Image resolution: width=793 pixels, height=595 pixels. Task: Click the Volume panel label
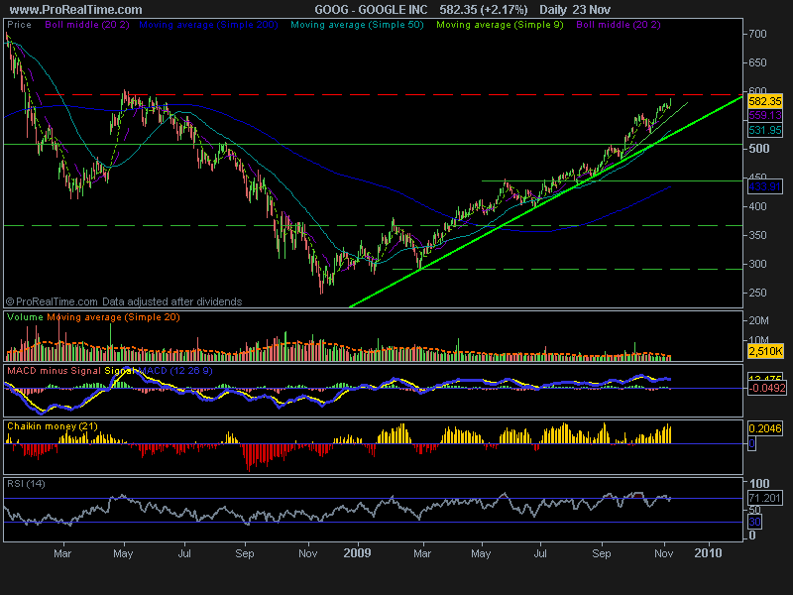coord(26,317)
